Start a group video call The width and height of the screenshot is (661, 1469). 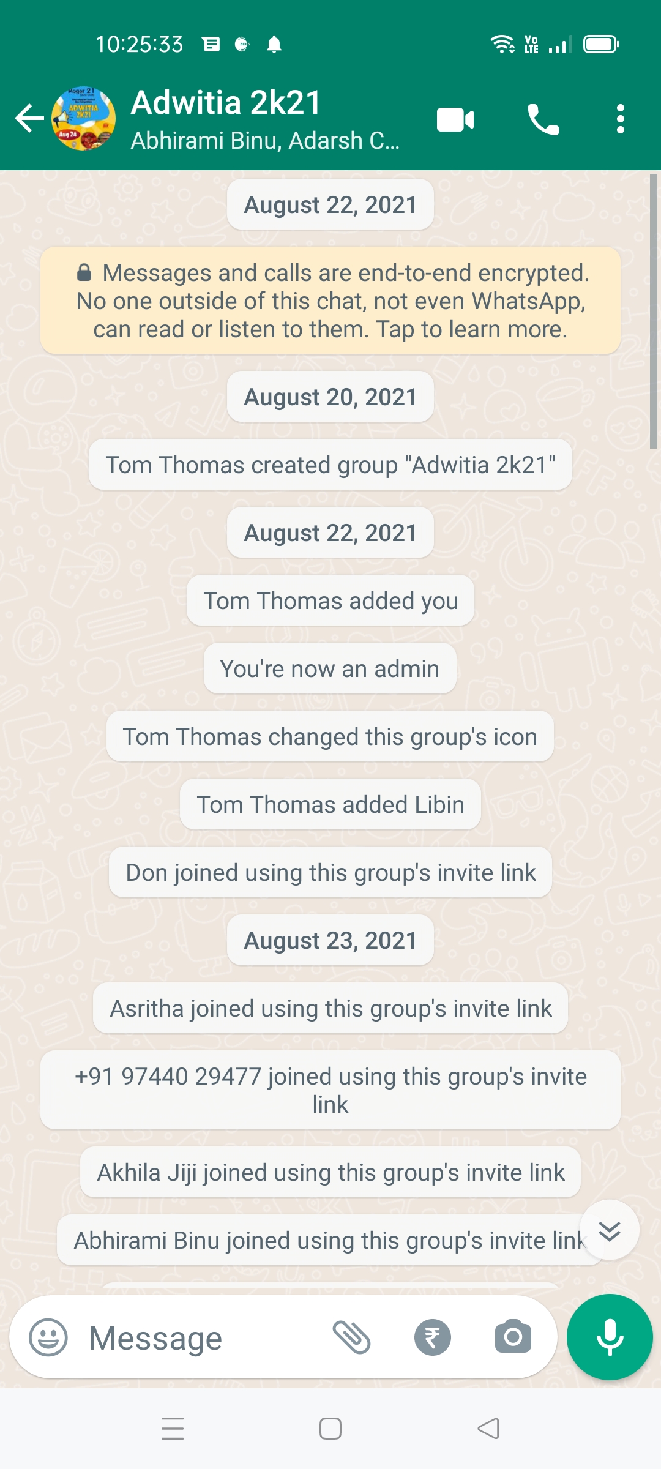tap(455, 119)
